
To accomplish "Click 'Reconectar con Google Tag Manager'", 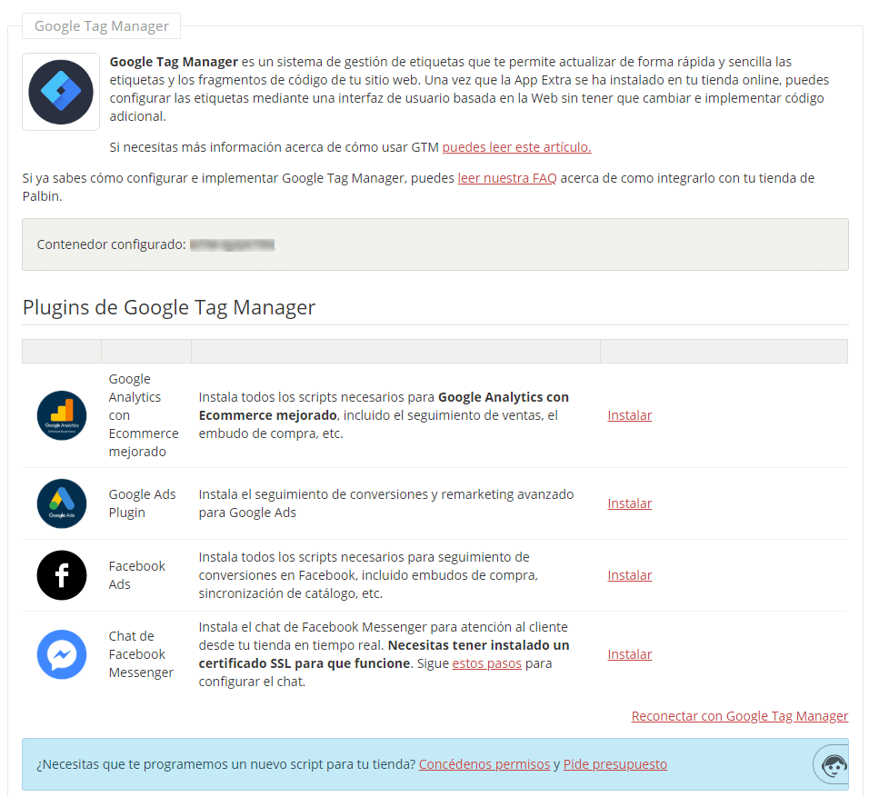I will pyautogui.click(x=739, y=715).
